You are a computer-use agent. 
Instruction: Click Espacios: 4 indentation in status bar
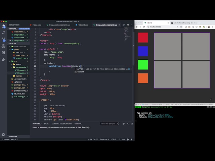[x=104, y=140]
